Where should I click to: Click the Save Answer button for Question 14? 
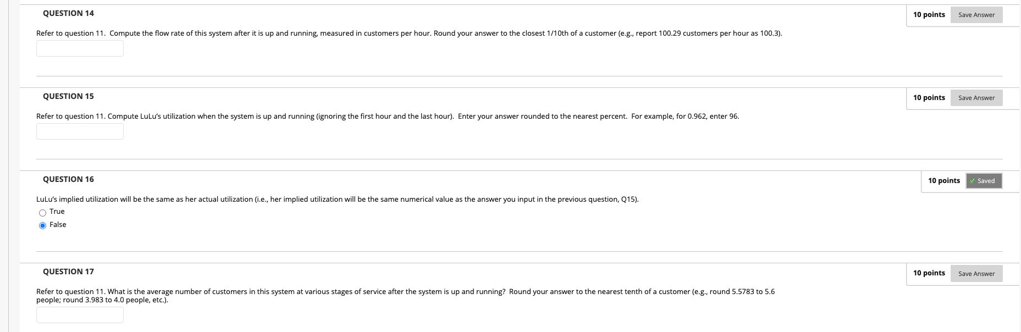976,15
